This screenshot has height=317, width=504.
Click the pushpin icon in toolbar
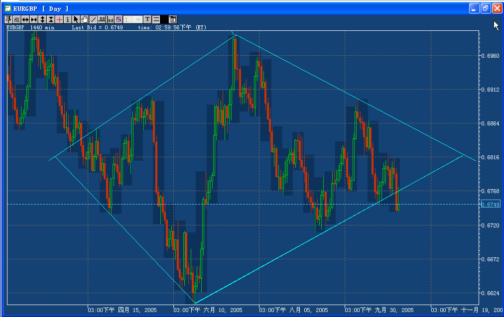8,19
